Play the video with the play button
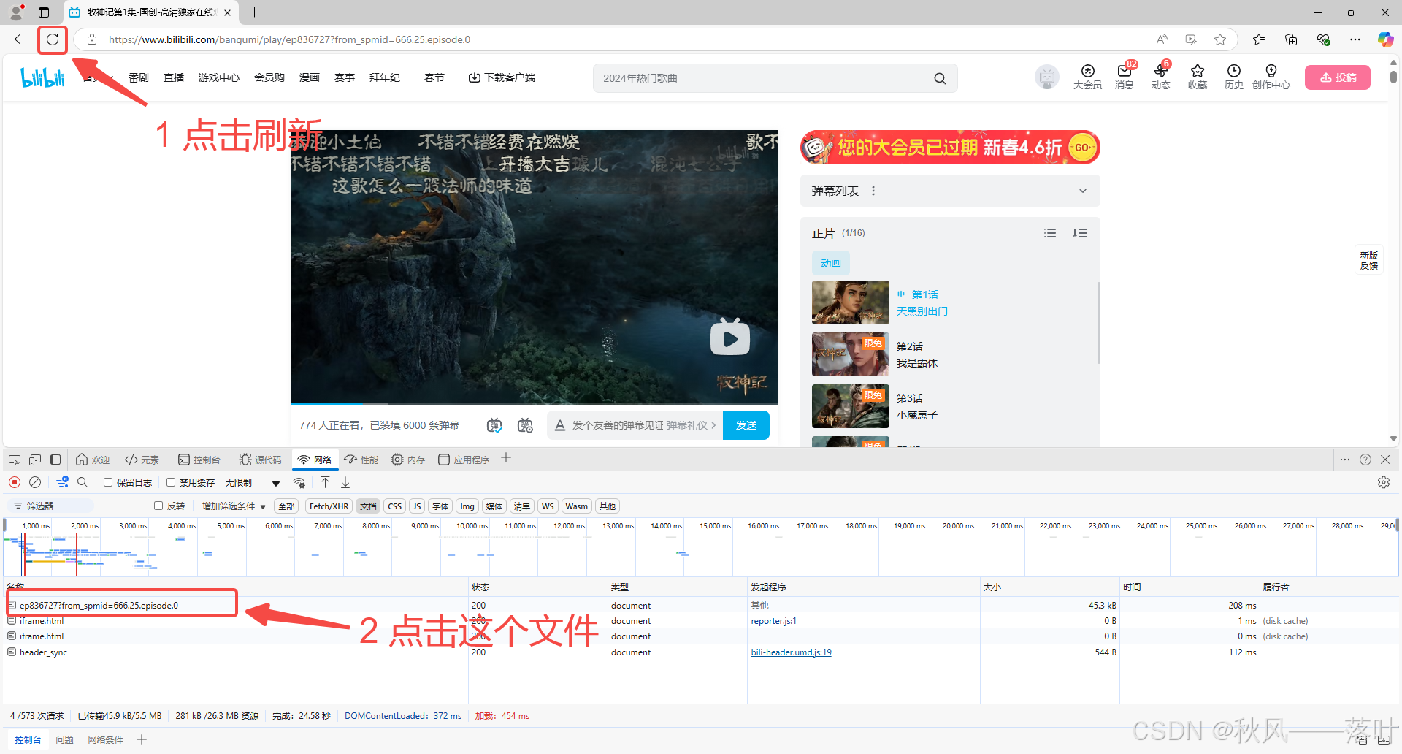This screenshot has width=1402, height=754. pyautogui.click(x=730, y=338)
